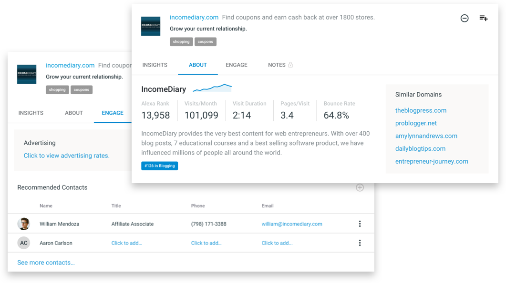
Task: Click See more contacts link
Action: click(x=46, y=263)
